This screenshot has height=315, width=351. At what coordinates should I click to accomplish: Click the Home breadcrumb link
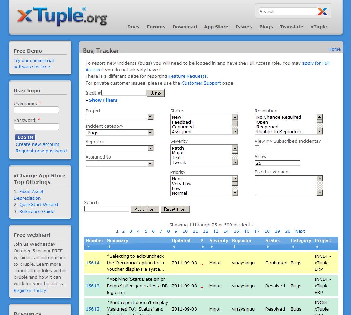[x=334, y=49]
